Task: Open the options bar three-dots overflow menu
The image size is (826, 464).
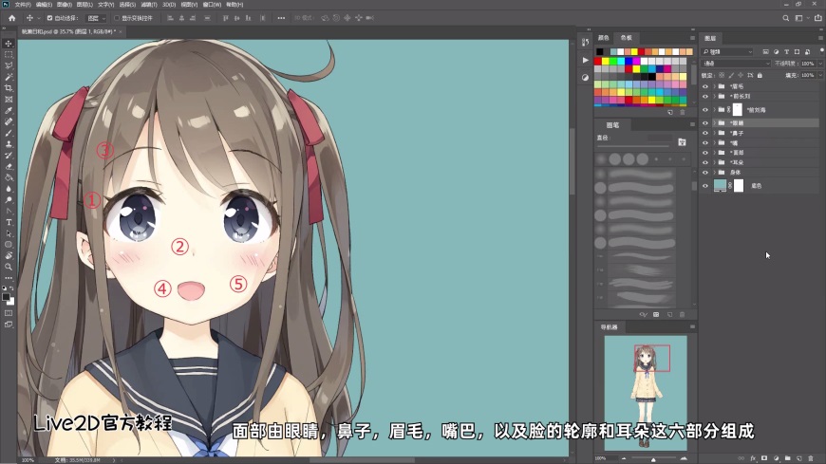Action: click(281, 18)
